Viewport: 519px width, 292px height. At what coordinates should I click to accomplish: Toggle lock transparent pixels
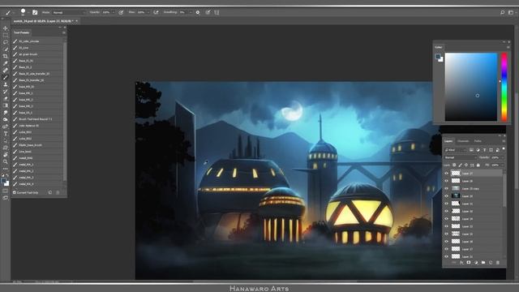pyautogui.click(x=454, y=165)
